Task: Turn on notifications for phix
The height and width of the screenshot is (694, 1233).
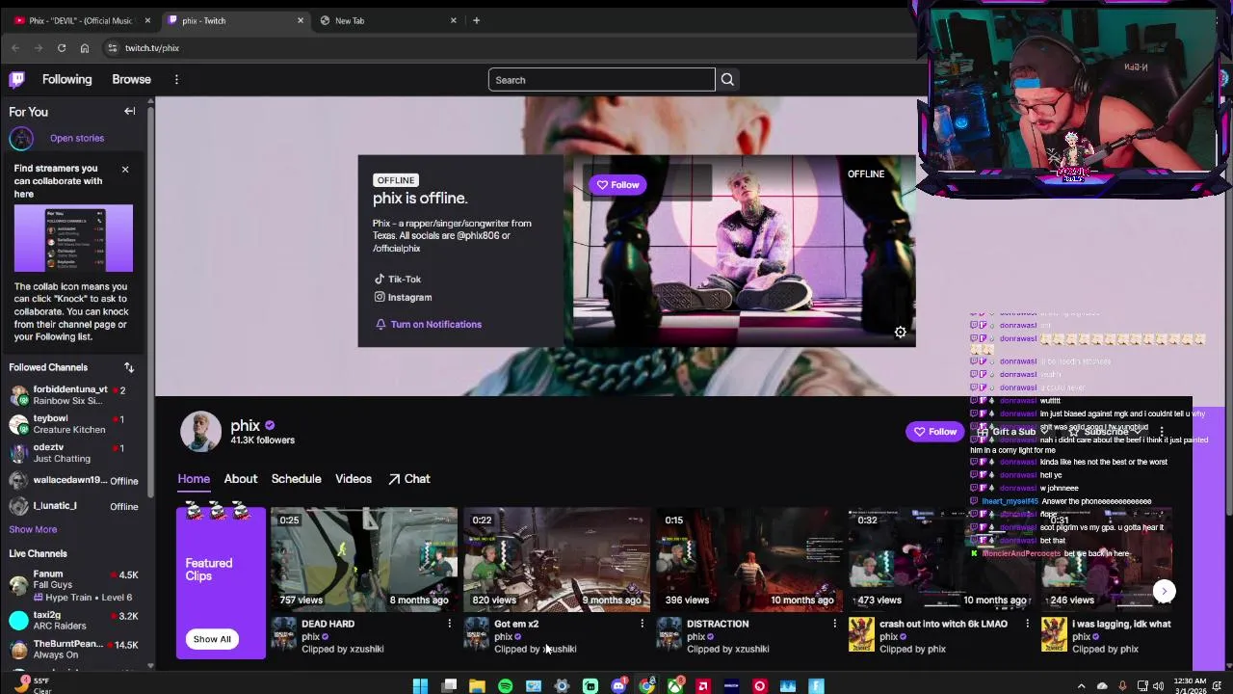Action: 429,324
